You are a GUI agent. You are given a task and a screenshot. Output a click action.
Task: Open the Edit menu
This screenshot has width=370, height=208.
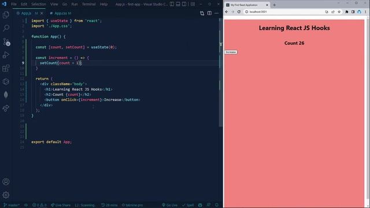click(x=24, y=4)
